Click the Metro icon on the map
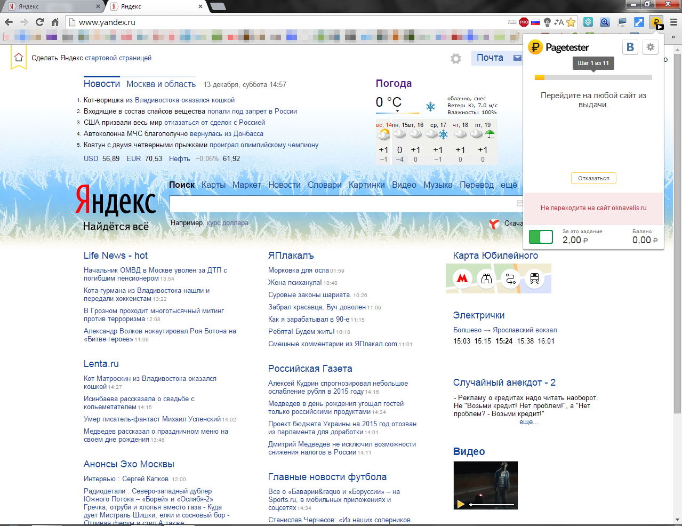The height and width of the screenshot is (526, 682). [x=462, y=278]
